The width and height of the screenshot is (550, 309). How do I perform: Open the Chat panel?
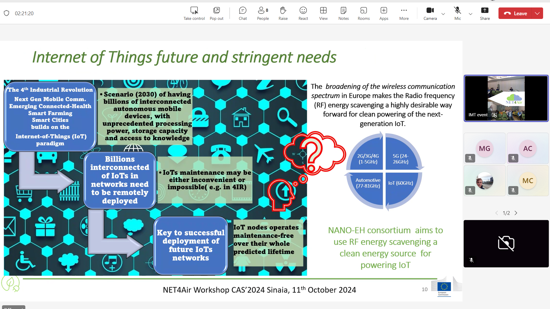243,13
